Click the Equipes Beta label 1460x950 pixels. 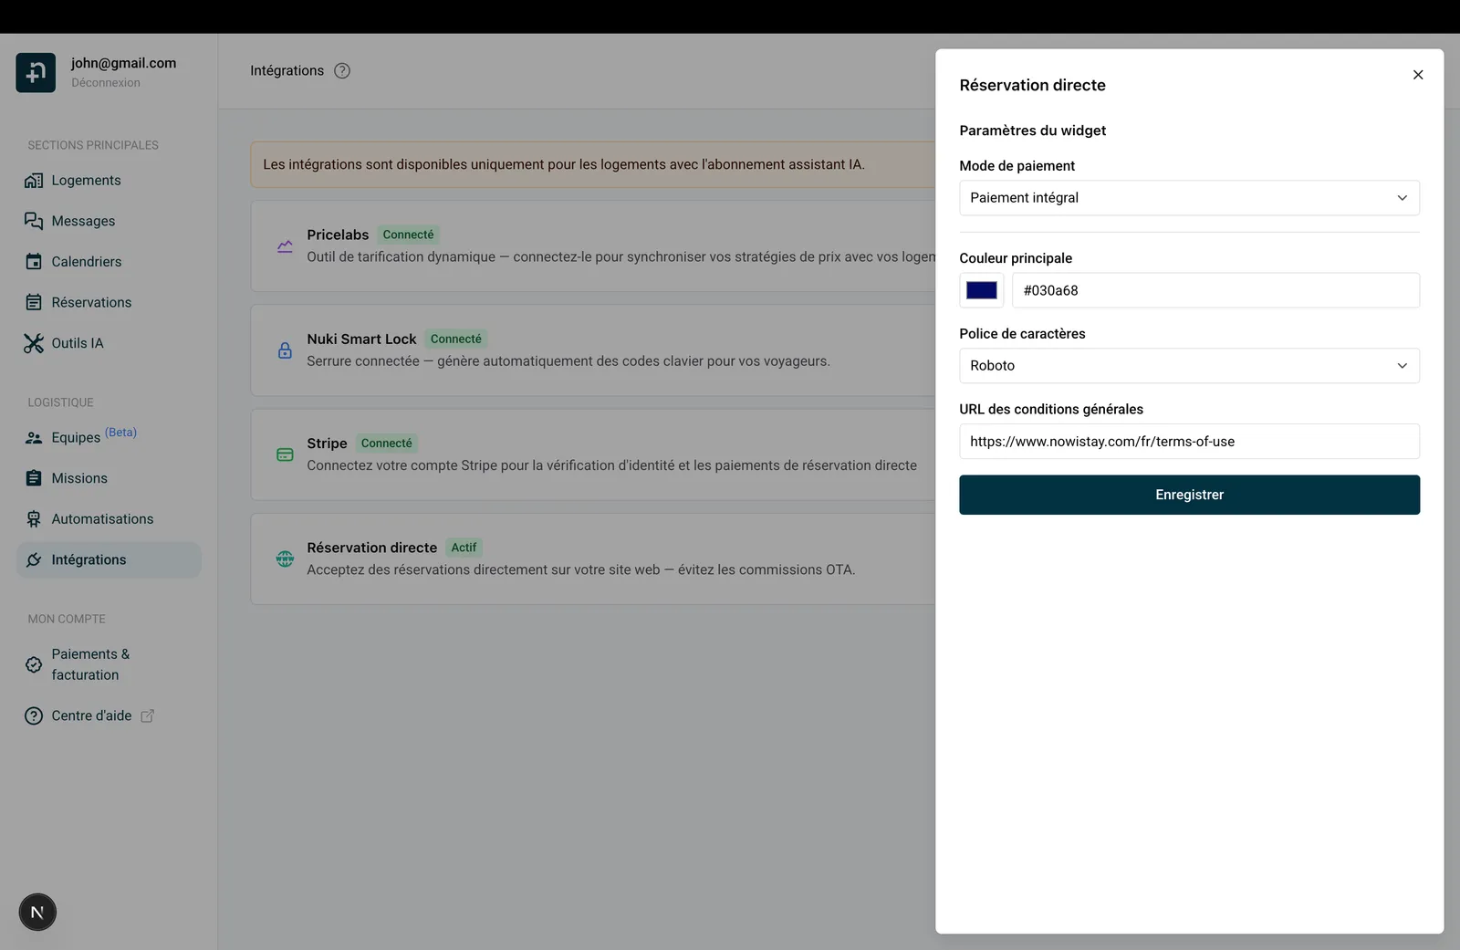click(x=120, y=433)
